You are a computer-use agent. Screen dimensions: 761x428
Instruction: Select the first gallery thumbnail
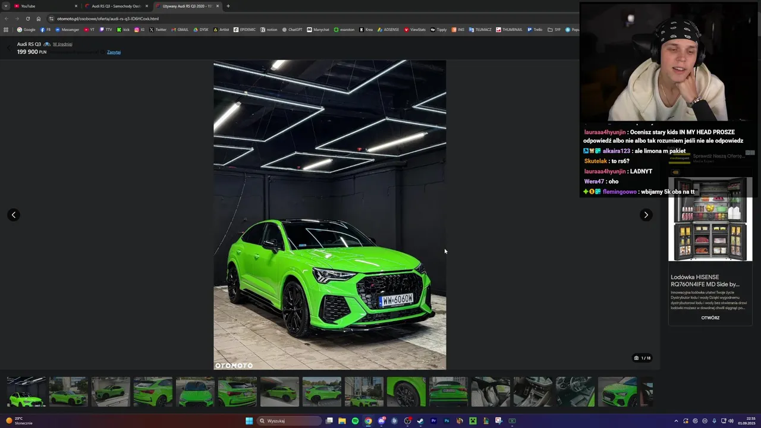coord(26,392)
